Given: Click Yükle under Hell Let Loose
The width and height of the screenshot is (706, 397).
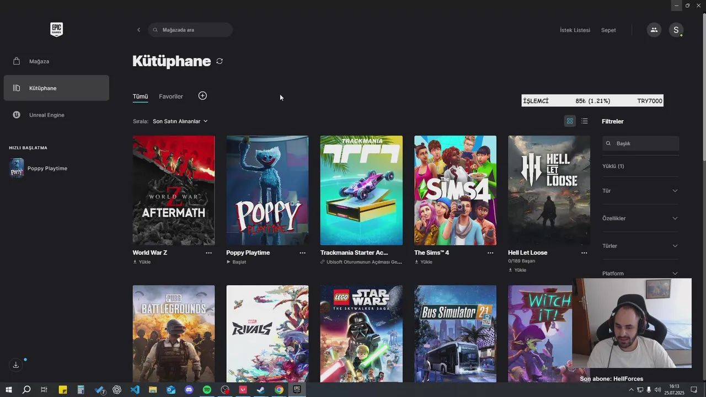Looking at the screenshot, I should [x=517, y=270].
